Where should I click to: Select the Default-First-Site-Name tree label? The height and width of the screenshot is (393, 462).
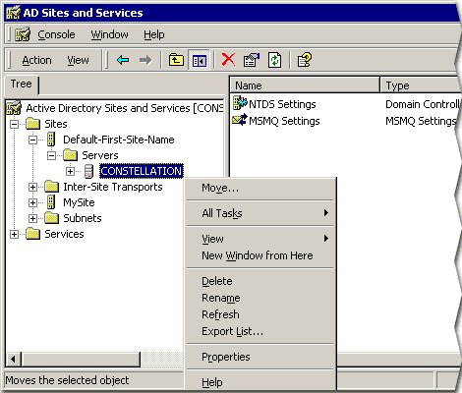click(x=119, y=140)
